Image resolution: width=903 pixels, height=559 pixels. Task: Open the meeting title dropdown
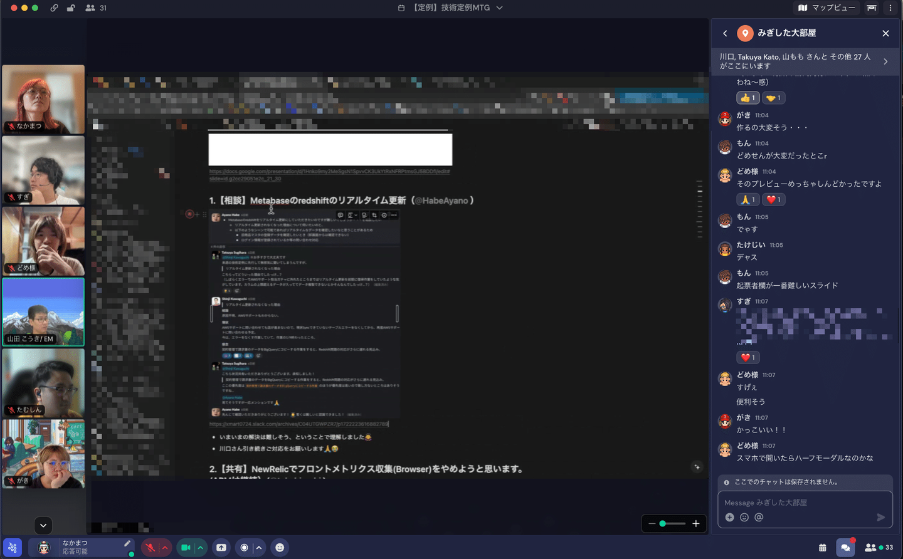(500, 8)
